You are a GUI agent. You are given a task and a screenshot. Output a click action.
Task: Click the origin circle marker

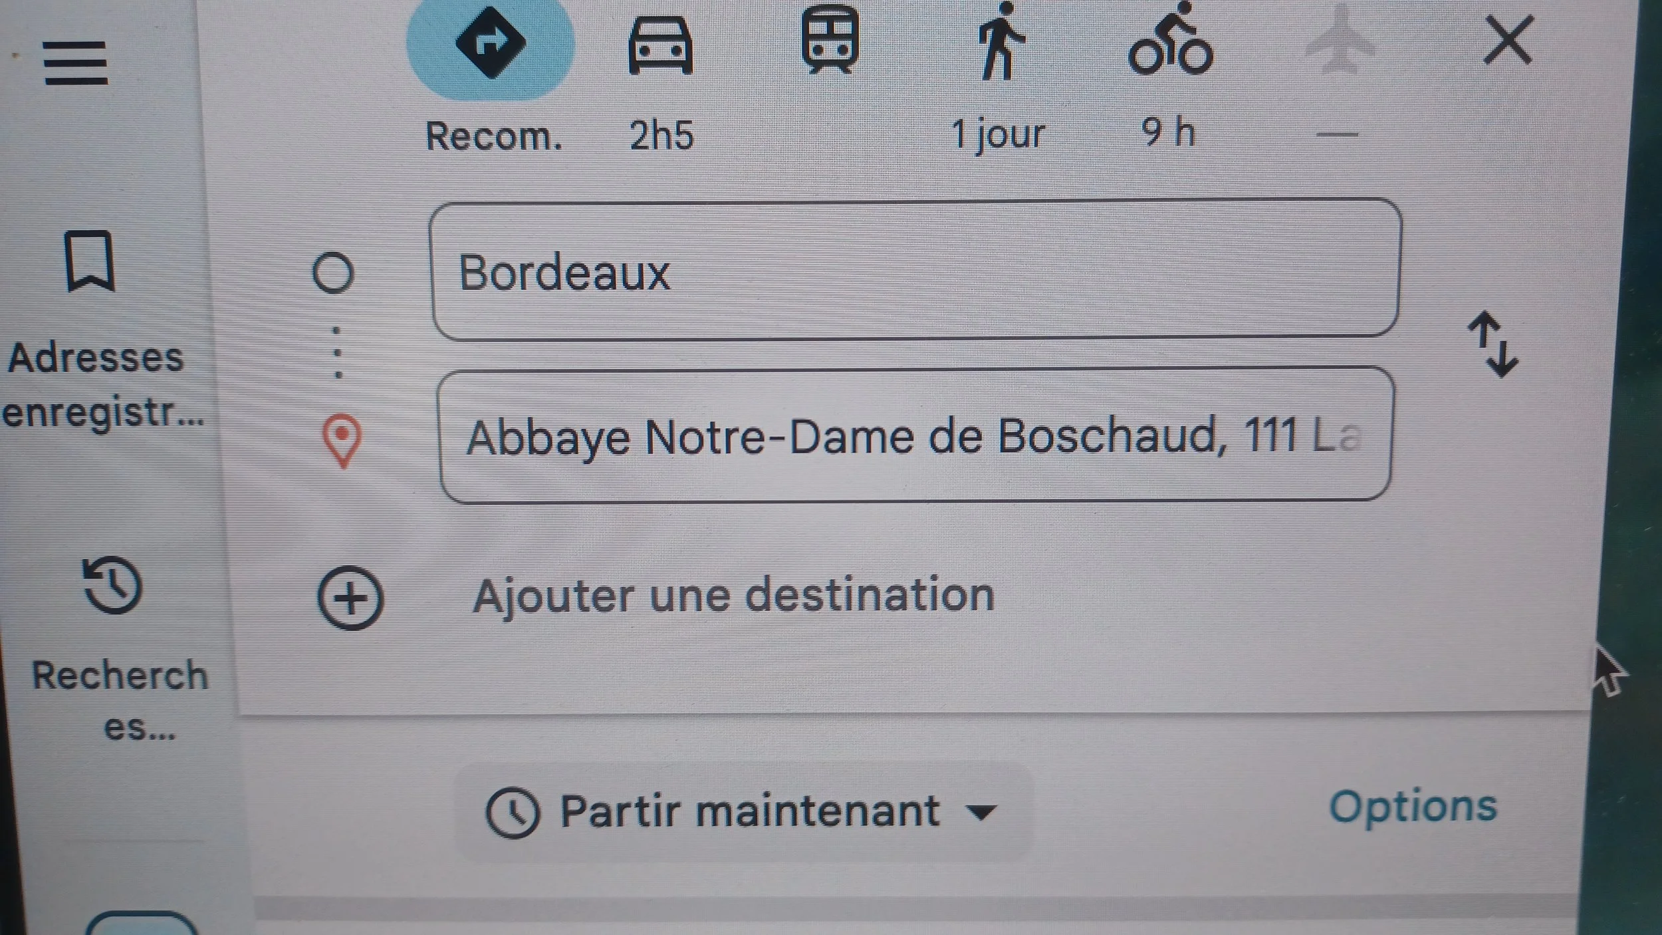point(332,273)
